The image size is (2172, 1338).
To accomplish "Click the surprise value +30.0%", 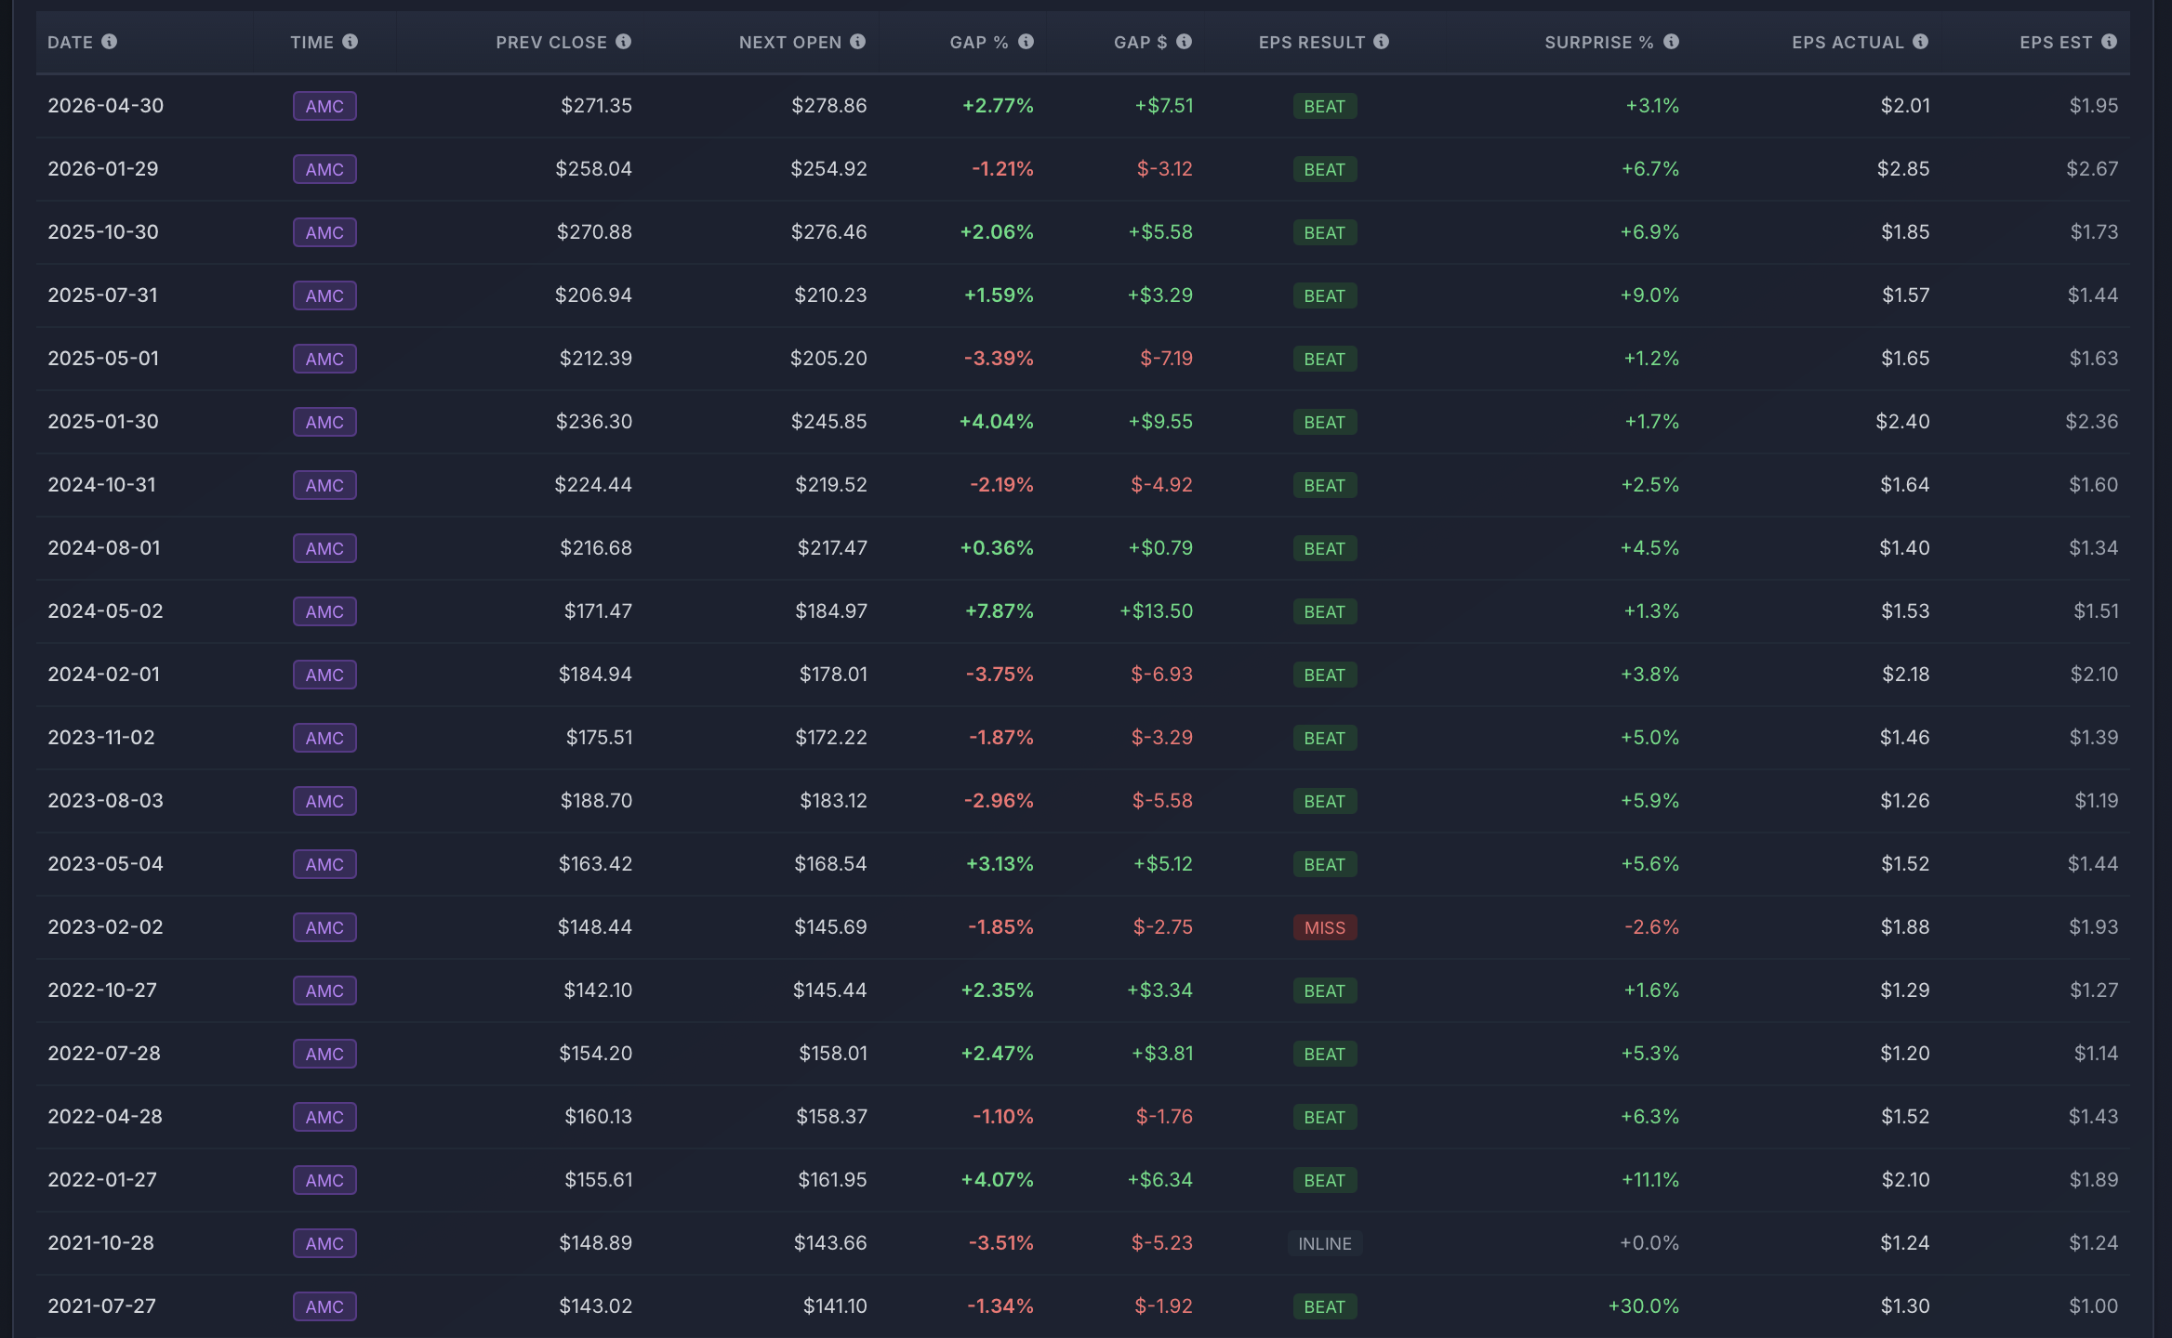I will click(1644, 1306).
